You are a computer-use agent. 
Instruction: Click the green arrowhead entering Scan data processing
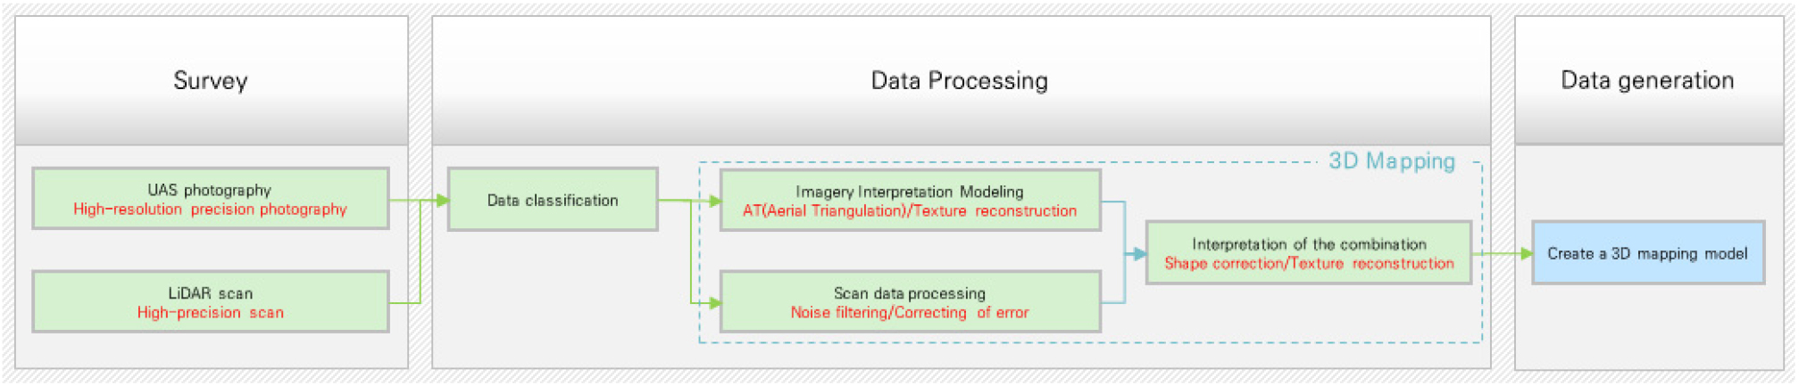(x=714, y=303)
